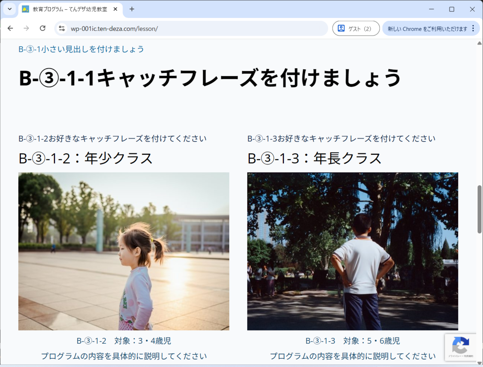Screen dimensions: 483x367
Task: Open site information icon in address bar
Action: (x=62, y=28)
